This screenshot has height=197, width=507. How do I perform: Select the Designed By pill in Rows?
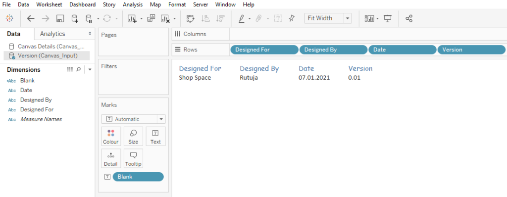coord(333,49)
